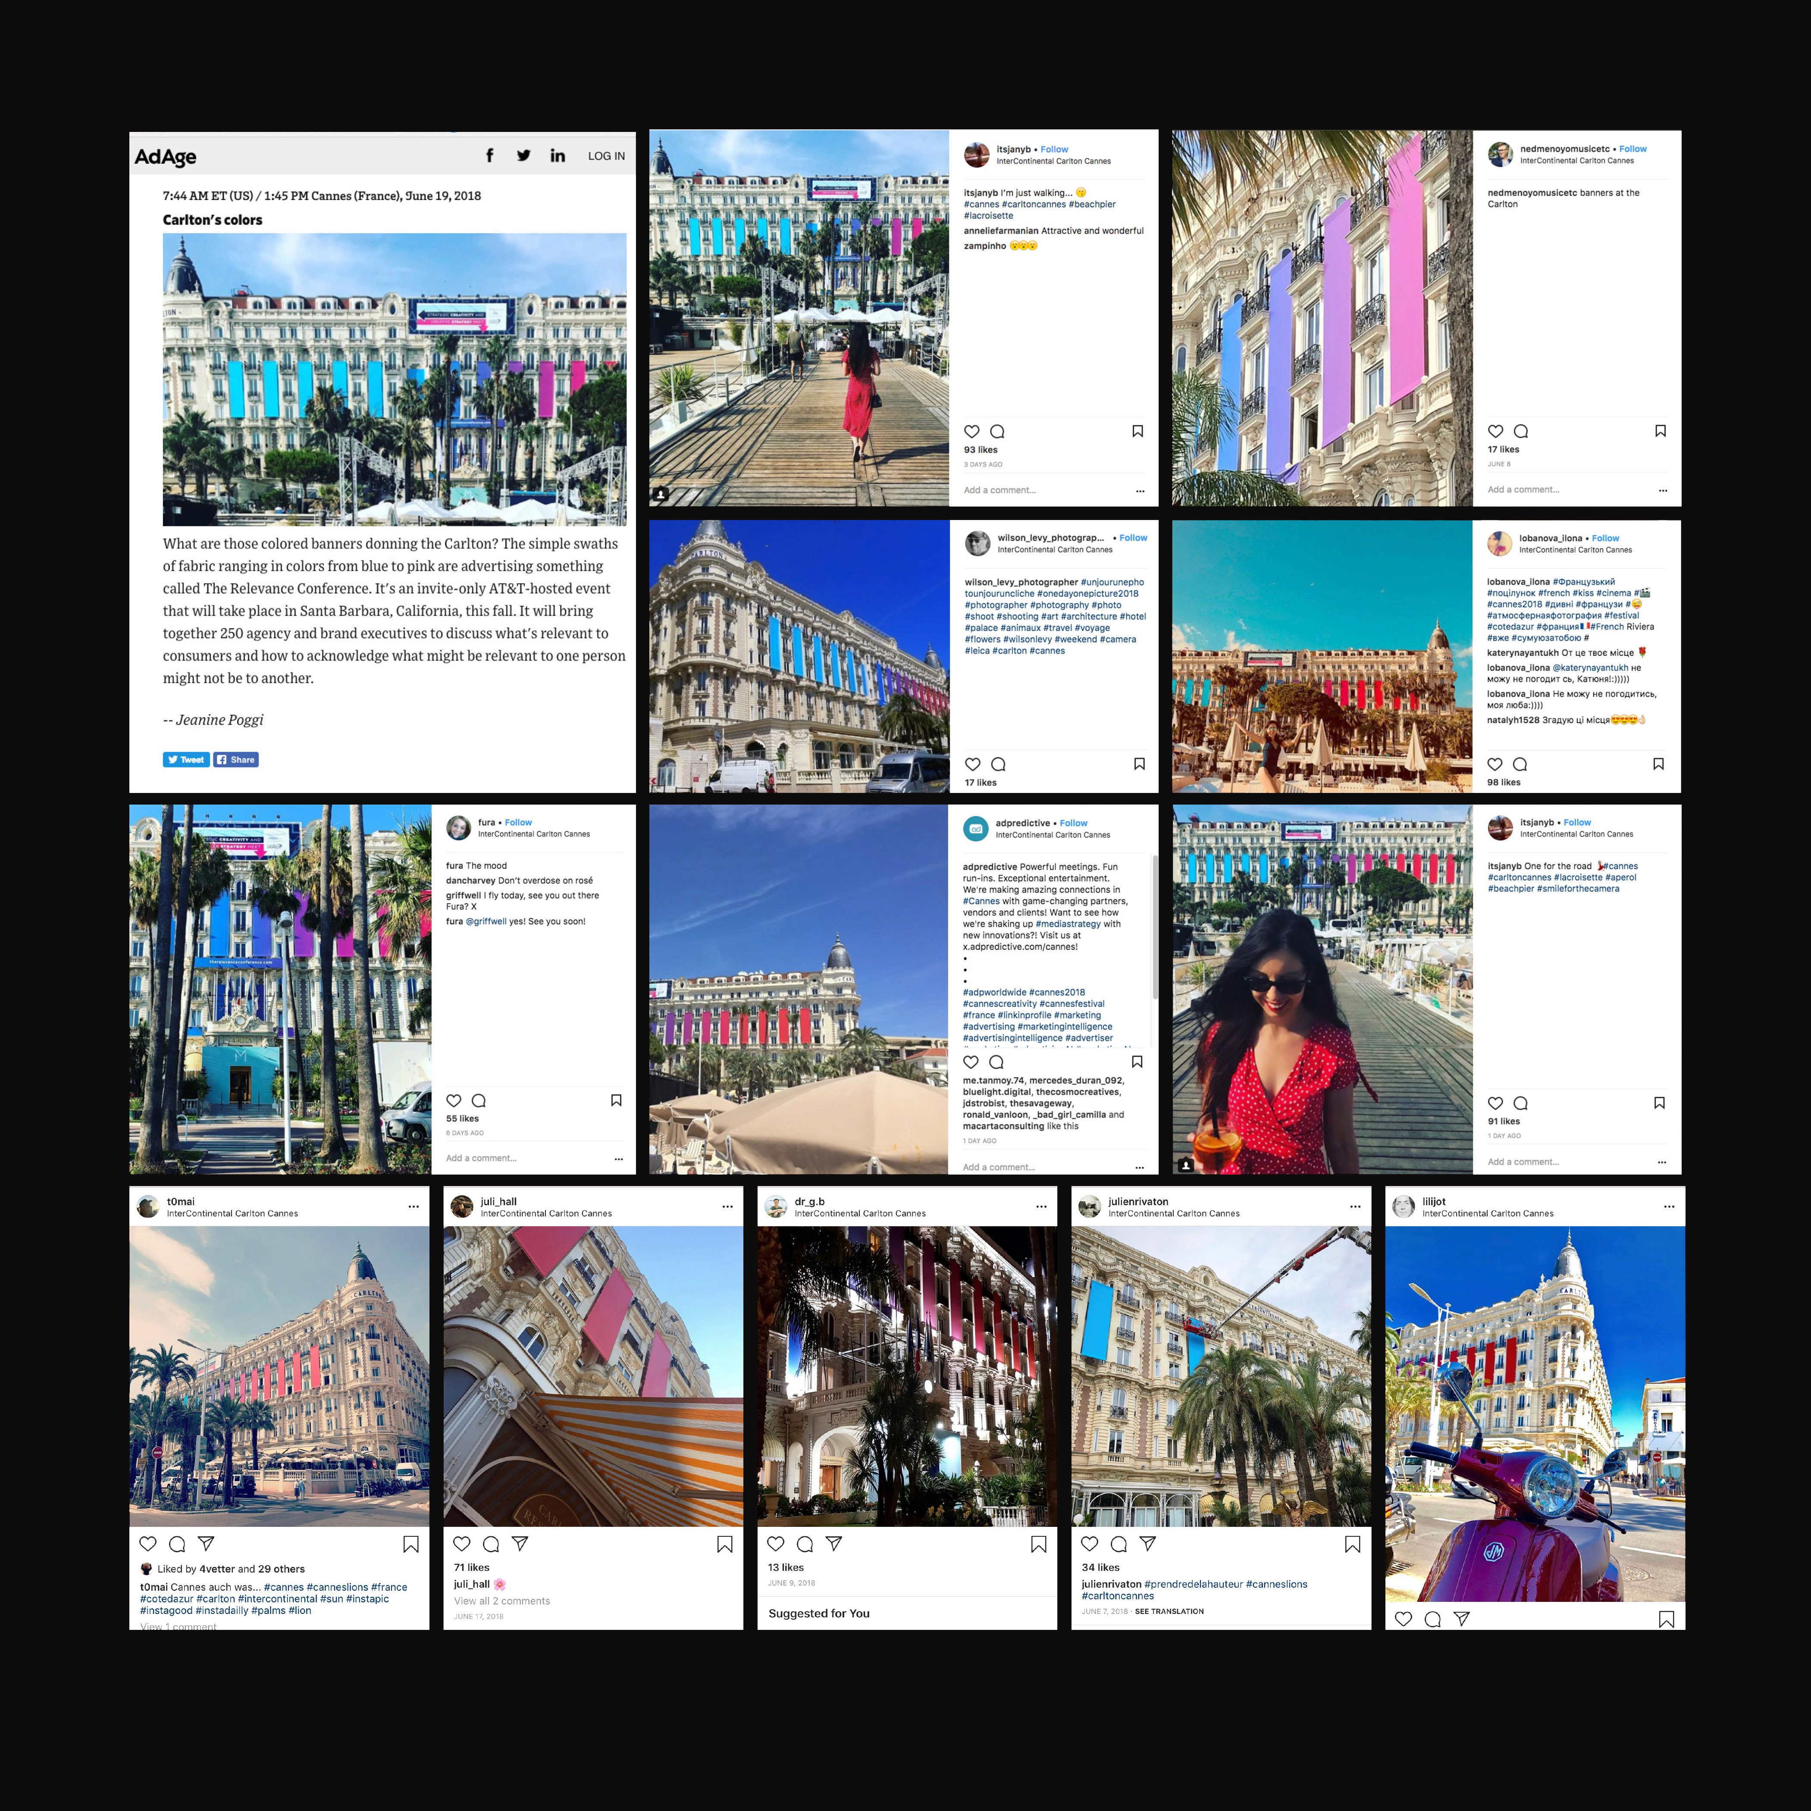The height and width of the screenshot is (1811, 1811).
Task: Open three-dot options on lilijot post
Action: point(1669,1207)
